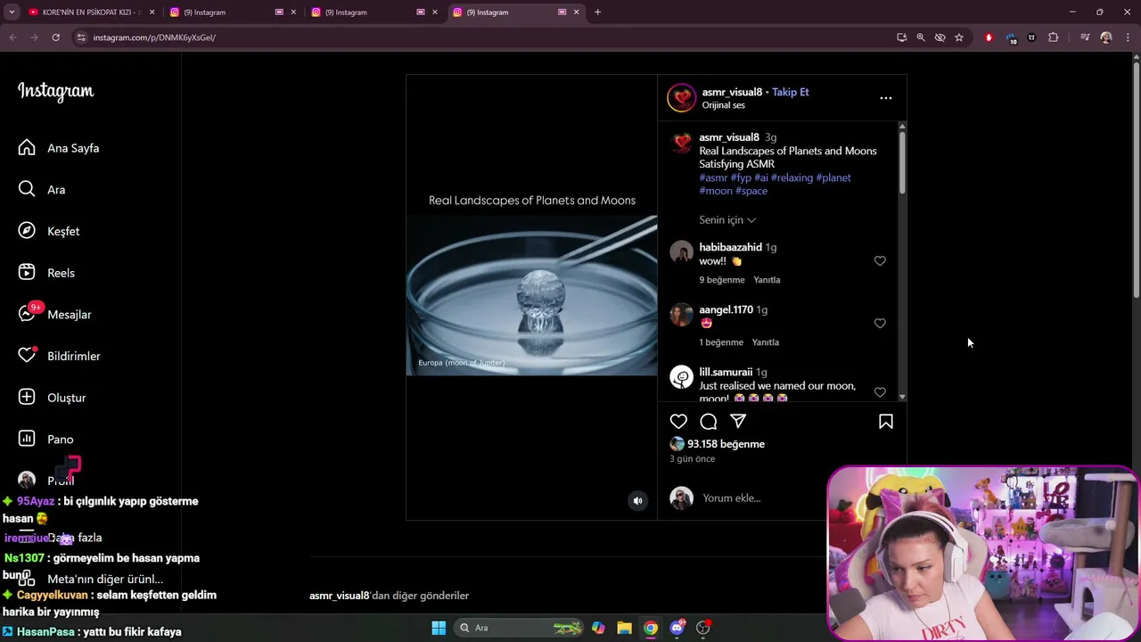Open lill.samuraii profile name
Screen dimensions: 1141x642
(x=726, y=372)
